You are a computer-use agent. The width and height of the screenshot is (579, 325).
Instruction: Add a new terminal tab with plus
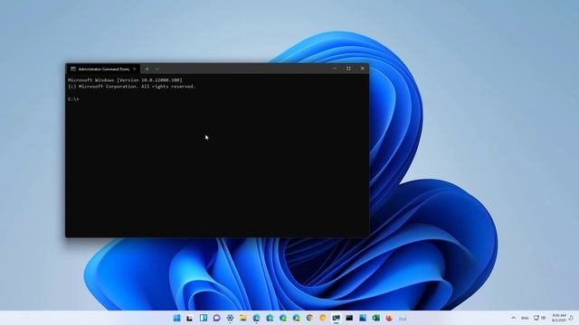tap(147, 69)
